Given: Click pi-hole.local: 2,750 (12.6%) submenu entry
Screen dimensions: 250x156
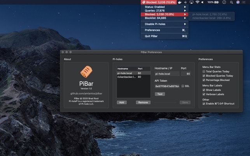Looking at the screenshot, I should (x=212, y=14).
